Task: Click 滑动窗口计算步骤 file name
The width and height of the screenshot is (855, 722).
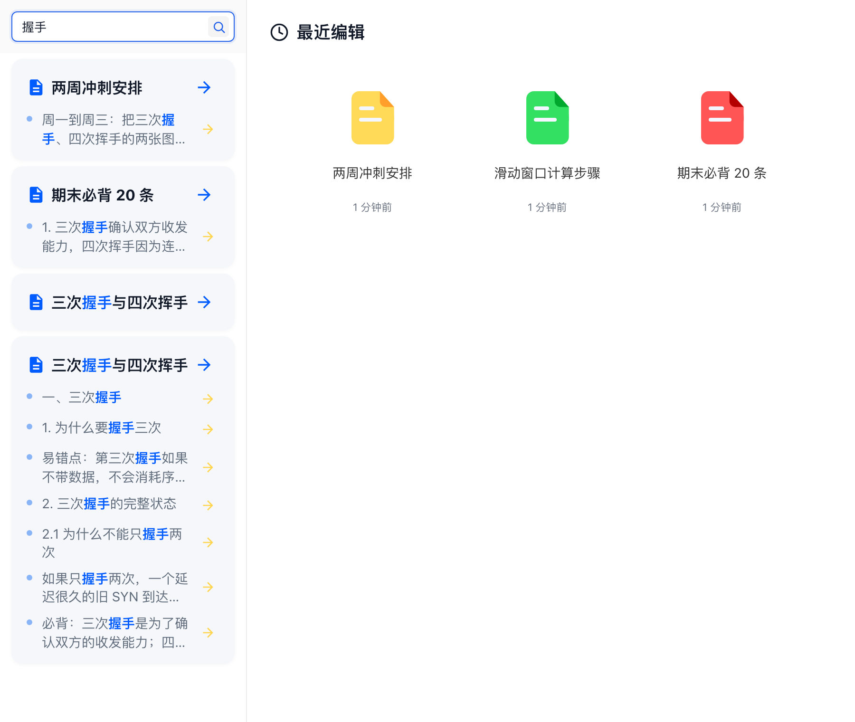Action: (547, 173)
